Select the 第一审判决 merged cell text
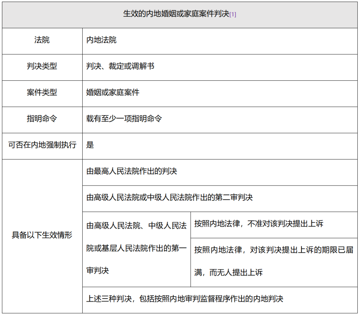 (x=136, y=248)
